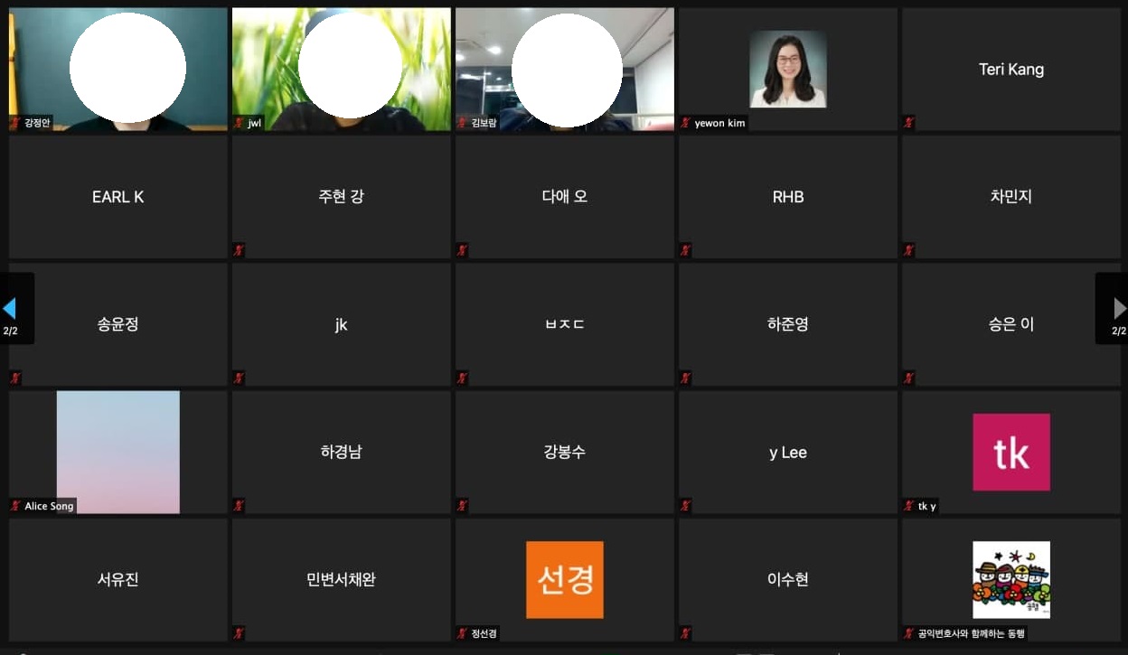The height and width of the screenshot is (655, 1128).
Task: Click the 김보람 name label
Action: point(484,123)
